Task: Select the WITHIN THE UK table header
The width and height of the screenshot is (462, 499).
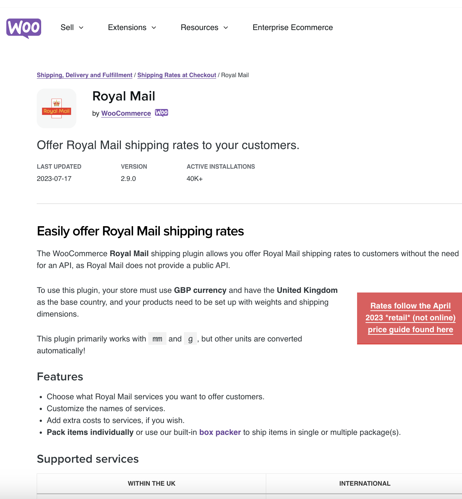Action: point(151,483)
